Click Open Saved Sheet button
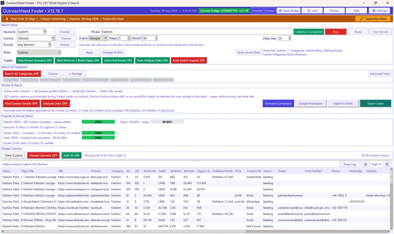 [248, 52]
